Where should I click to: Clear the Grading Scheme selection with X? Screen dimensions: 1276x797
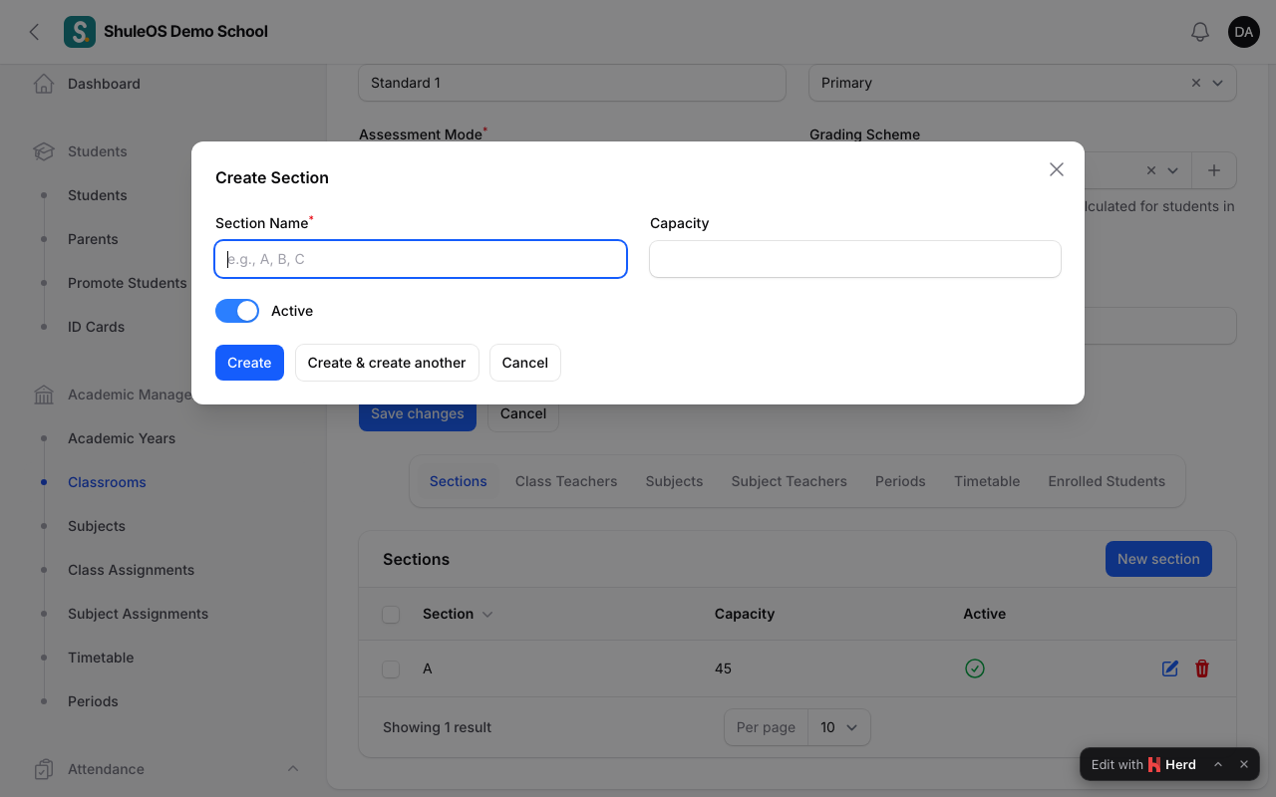click(x=1151, y=170)
